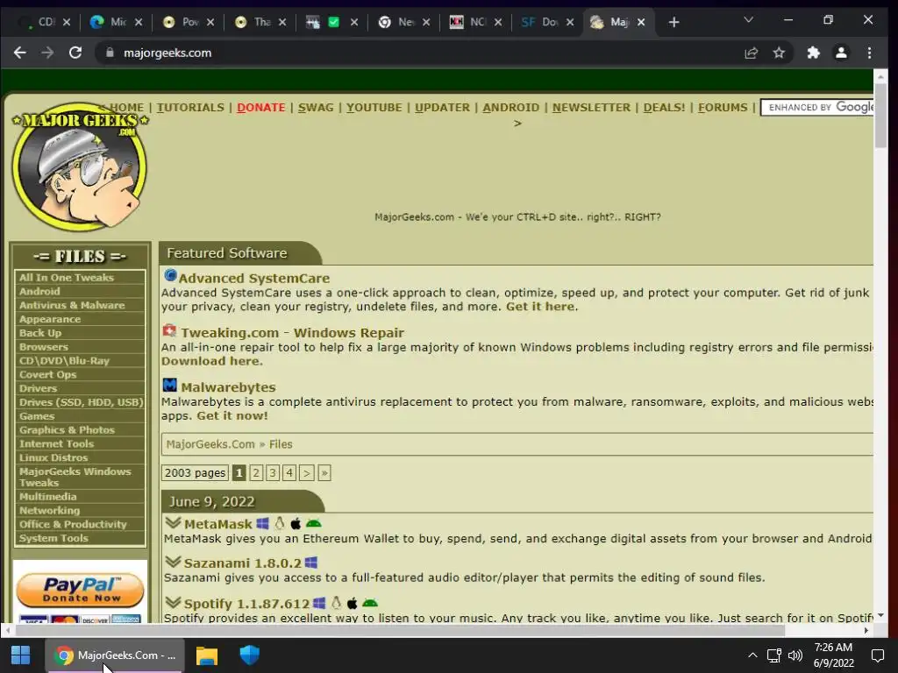Screen dimensions: 898x673
Task: Open the Chrome extensions puzzle icon
Action: click(813, 53)
